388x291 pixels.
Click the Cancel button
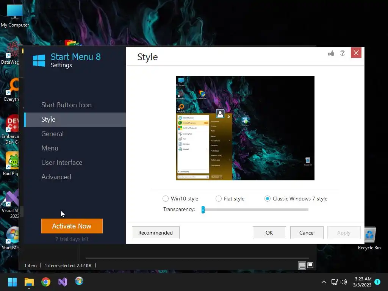[307, 233]
